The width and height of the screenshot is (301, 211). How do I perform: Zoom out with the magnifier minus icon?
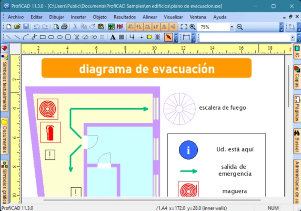click(239, 27)
